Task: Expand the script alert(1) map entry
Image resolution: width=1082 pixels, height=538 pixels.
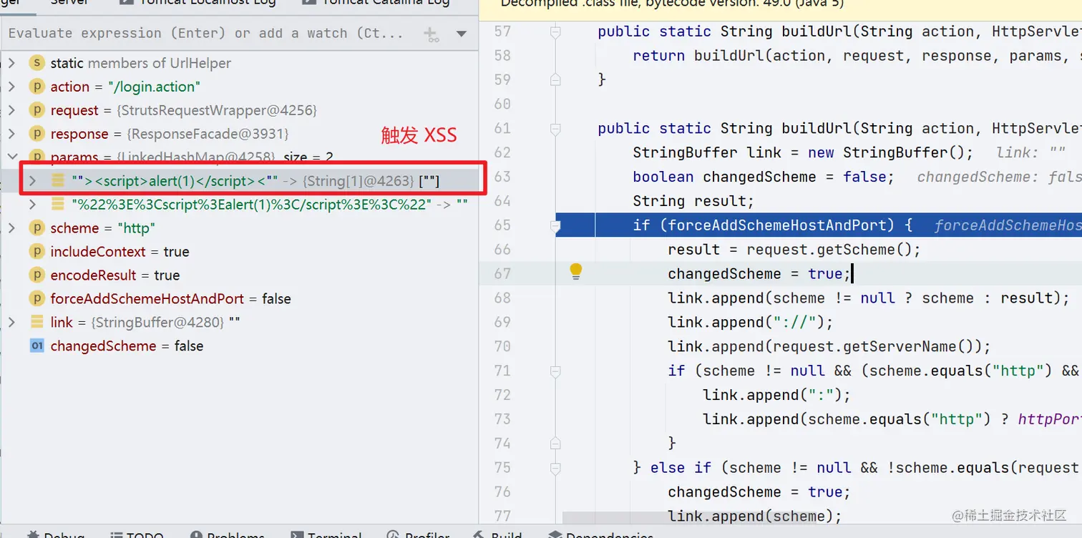Action: tap(32, 181)
